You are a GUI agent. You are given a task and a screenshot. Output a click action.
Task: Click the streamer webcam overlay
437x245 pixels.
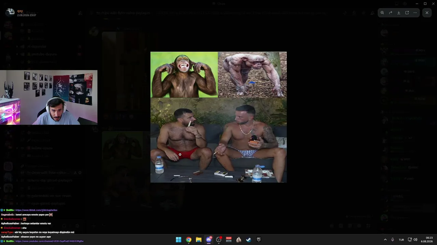(48, 97)
